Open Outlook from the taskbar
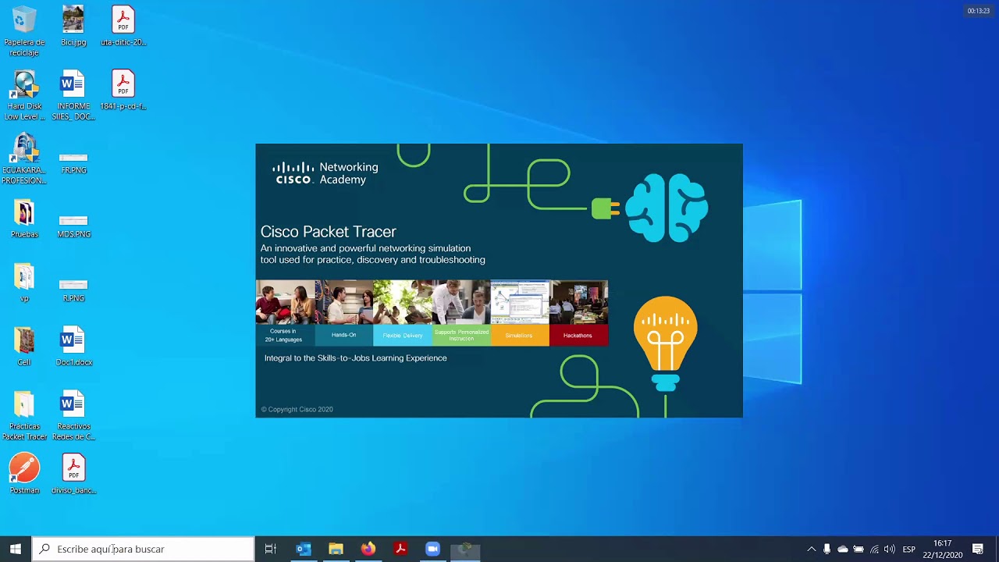Image resolution: width=999 pixels, height=562 pixels. pyautogui.click(x=304, y=549)
